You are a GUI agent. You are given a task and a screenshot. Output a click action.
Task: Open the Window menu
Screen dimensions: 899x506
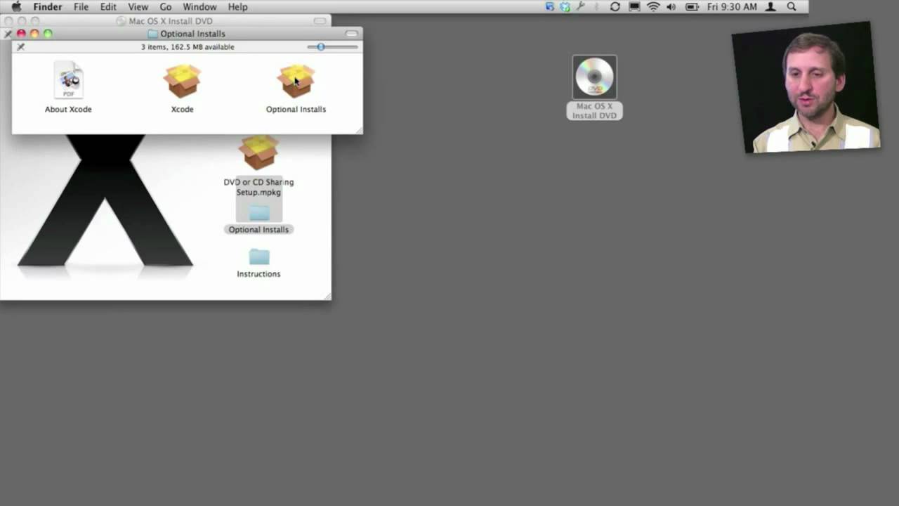coord(199,7)
